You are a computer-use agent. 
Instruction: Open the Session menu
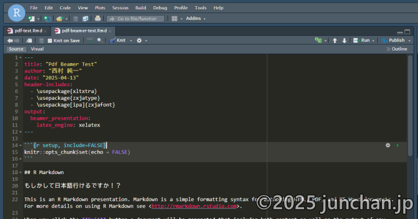pos(120,8)
